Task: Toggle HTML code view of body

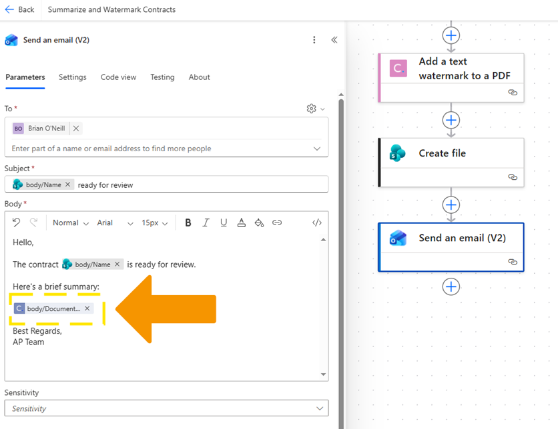Action: point(317,222)
